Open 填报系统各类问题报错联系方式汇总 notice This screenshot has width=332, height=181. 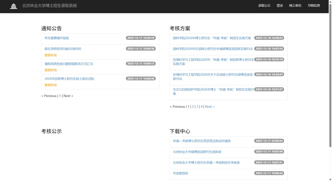point(69,64)
